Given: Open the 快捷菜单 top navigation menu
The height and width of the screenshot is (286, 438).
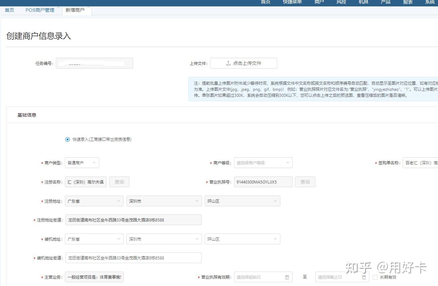Looking at the screenshot, I should pos(292,2).
